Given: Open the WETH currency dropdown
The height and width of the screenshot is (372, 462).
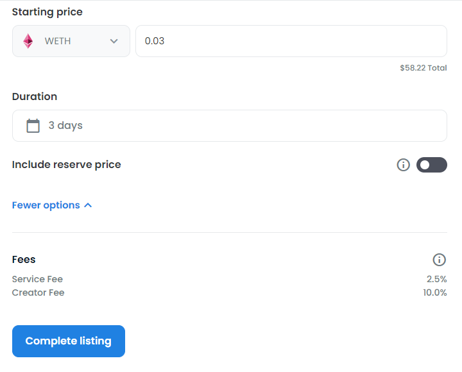Looking at the screenshot, I should pyautogui.click(x=71, y=41).
